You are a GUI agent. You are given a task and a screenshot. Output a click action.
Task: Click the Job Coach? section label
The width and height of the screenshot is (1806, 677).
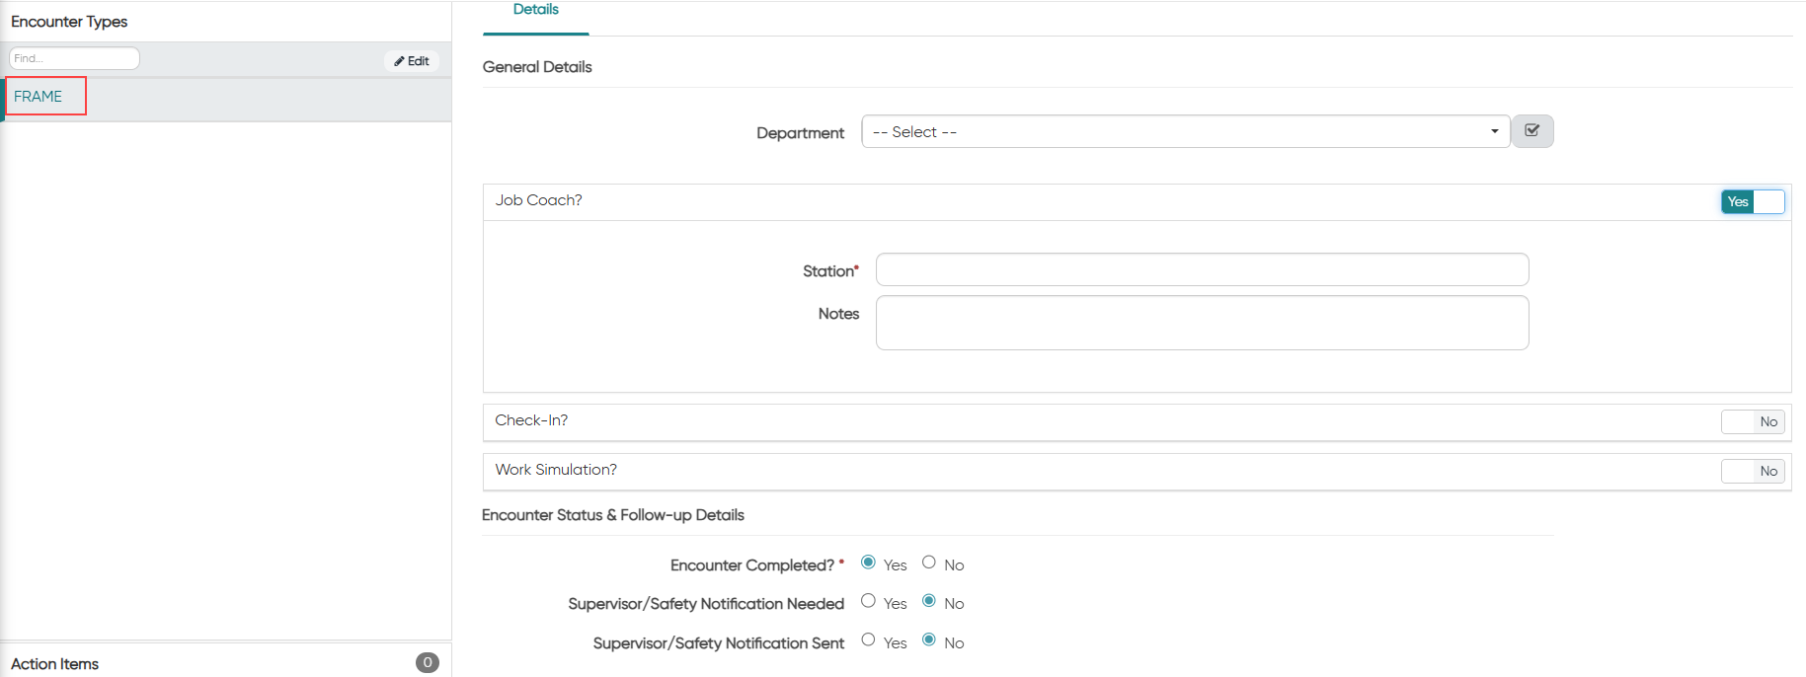click(x=539, y=200)
